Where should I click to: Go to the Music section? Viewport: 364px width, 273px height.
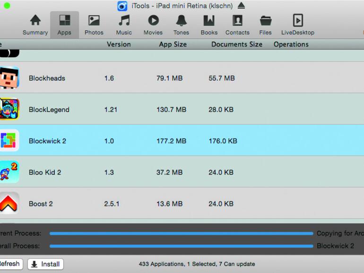click(124, 25)
